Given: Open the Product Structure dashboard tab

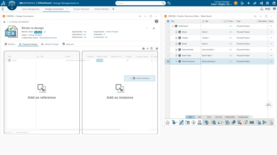Looking at the screenshot, I should pyautogui.click(x=81, y=9).
